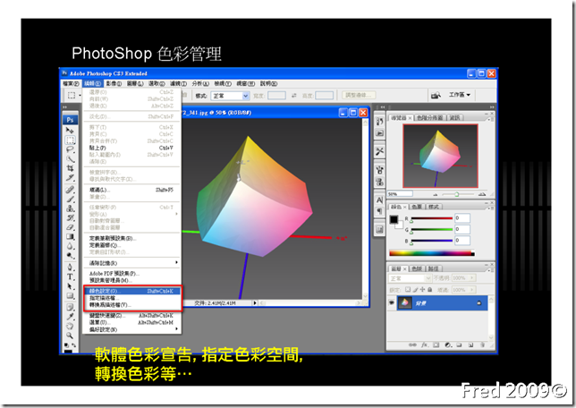576x408 pixels.
Task: Open the 工作區 workspace dropdown
Action: 459,95
